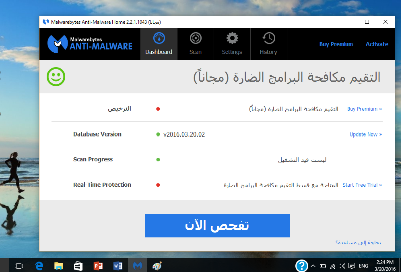Click the green dot beside Database Version
Viewport: 402px width, 272px height.
(158, 134)
